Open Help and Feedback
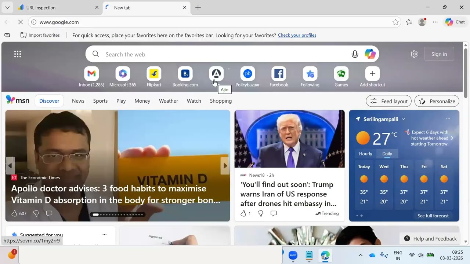 click(x=431, y=239)
